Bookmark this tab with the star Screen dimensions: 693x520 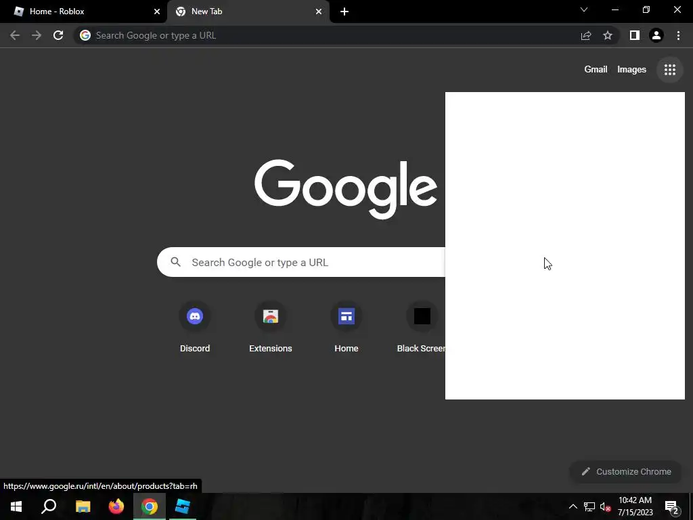click(x=608, y=35)
